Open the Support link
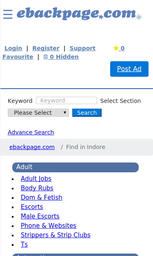This screenshot has height=256, width=153. 82,48
